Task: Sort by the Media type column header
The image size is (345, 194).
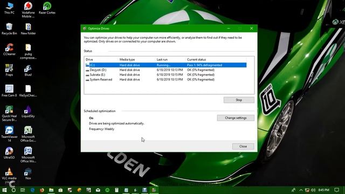Action: (x=136, y=60)
